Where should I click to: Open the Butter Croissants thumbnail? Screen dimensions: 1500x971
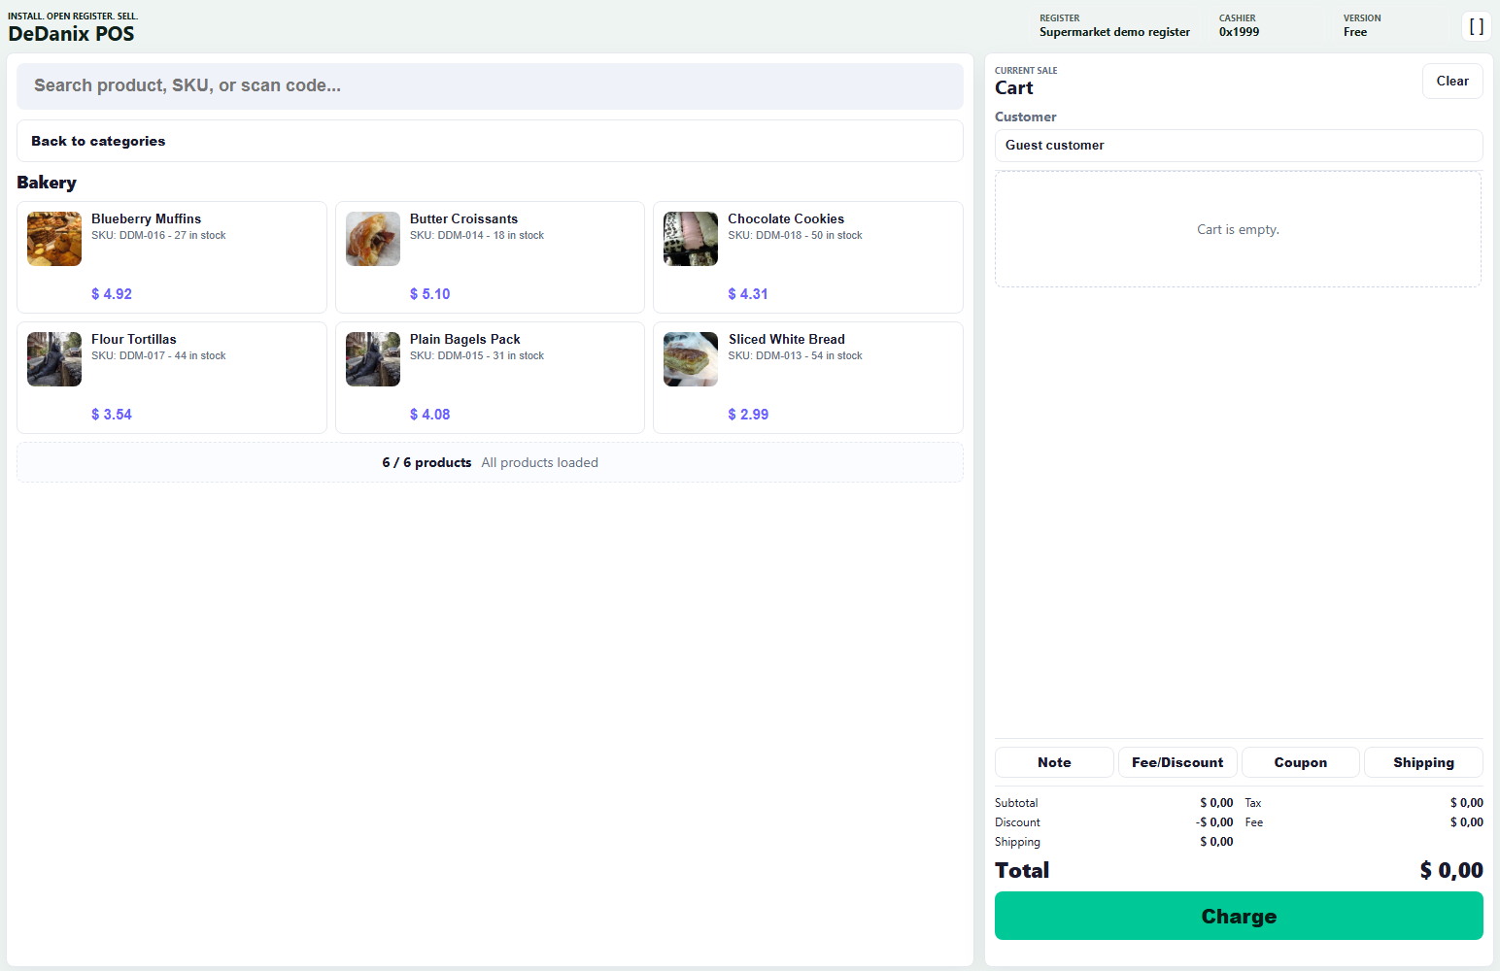[x=373, y=239]
